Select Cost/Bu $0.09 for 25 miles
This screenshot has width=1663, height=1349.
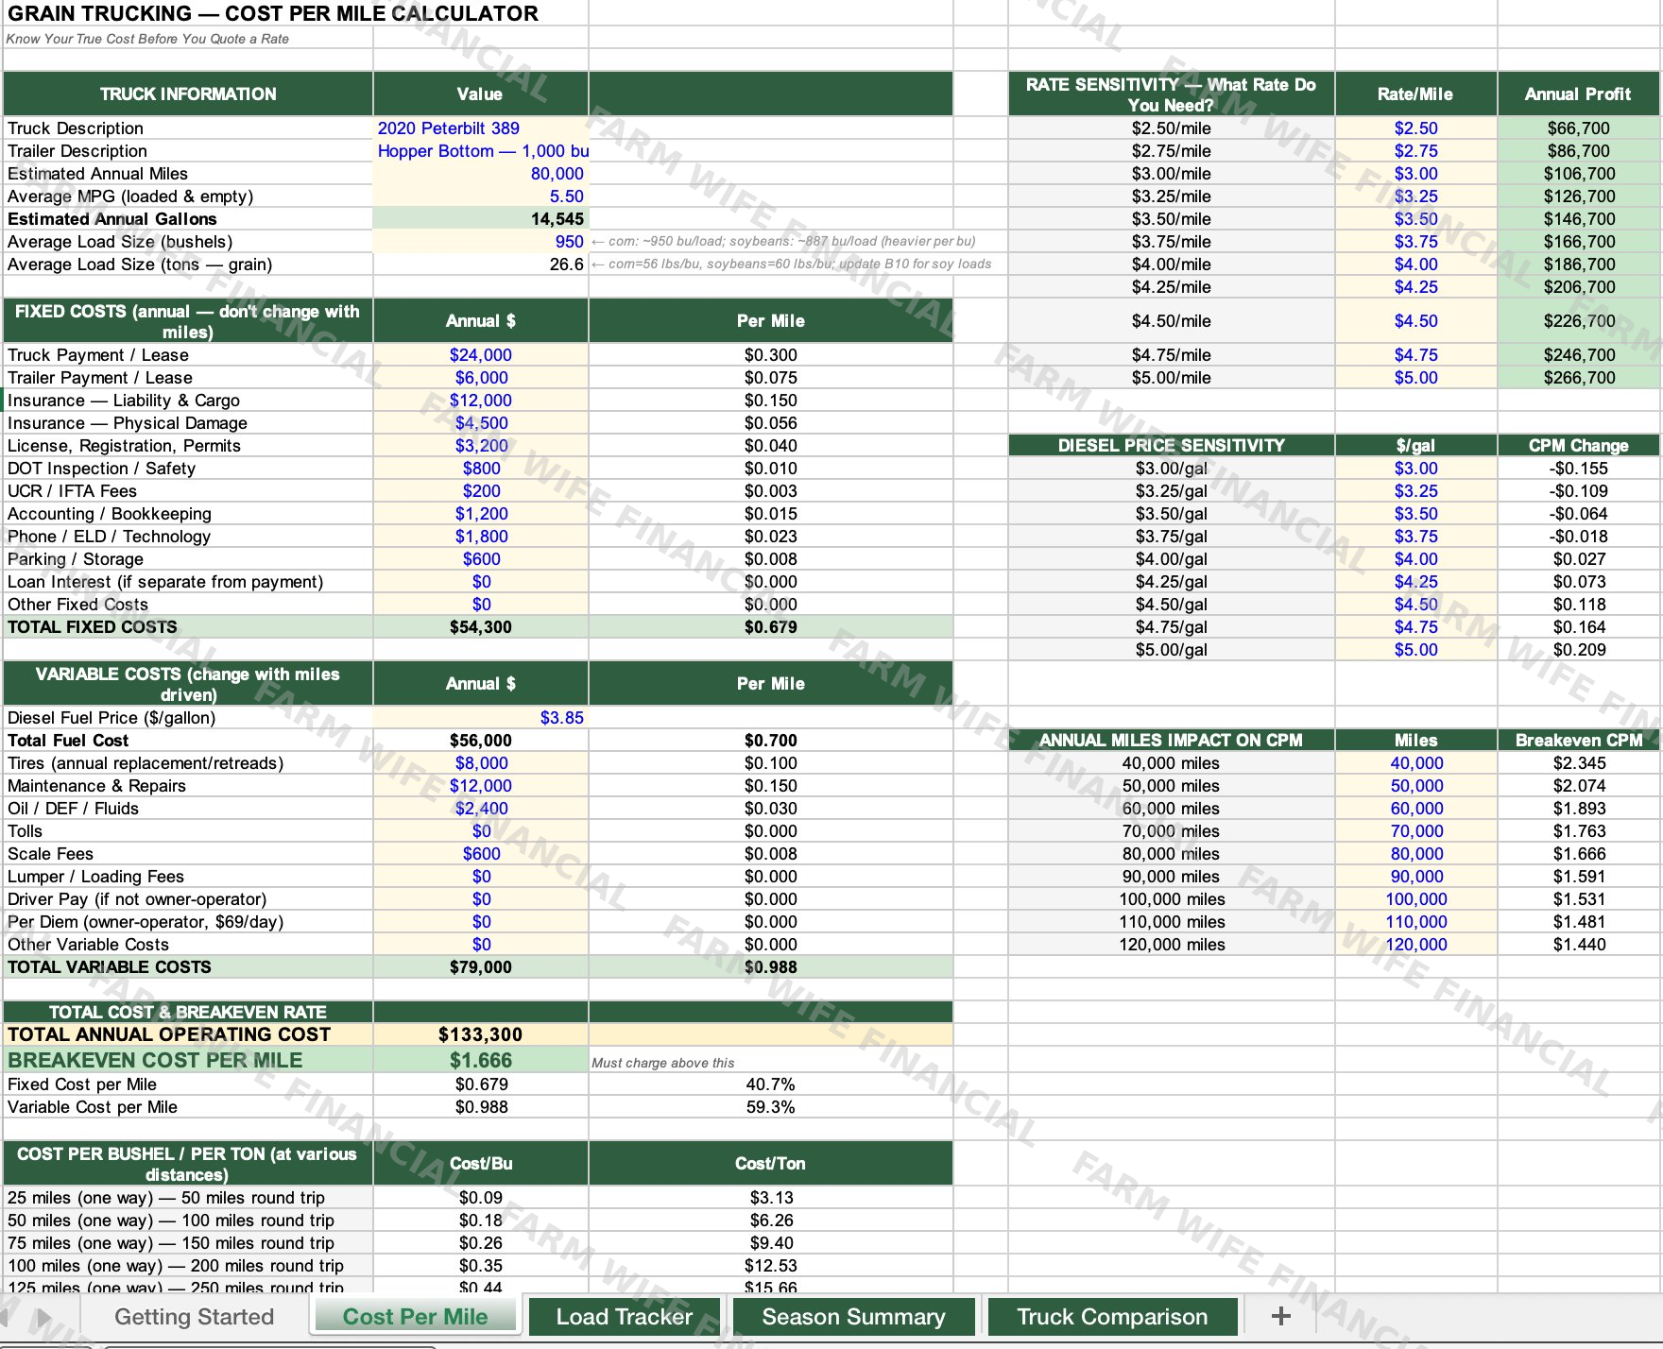click(x=481, y=1198)
